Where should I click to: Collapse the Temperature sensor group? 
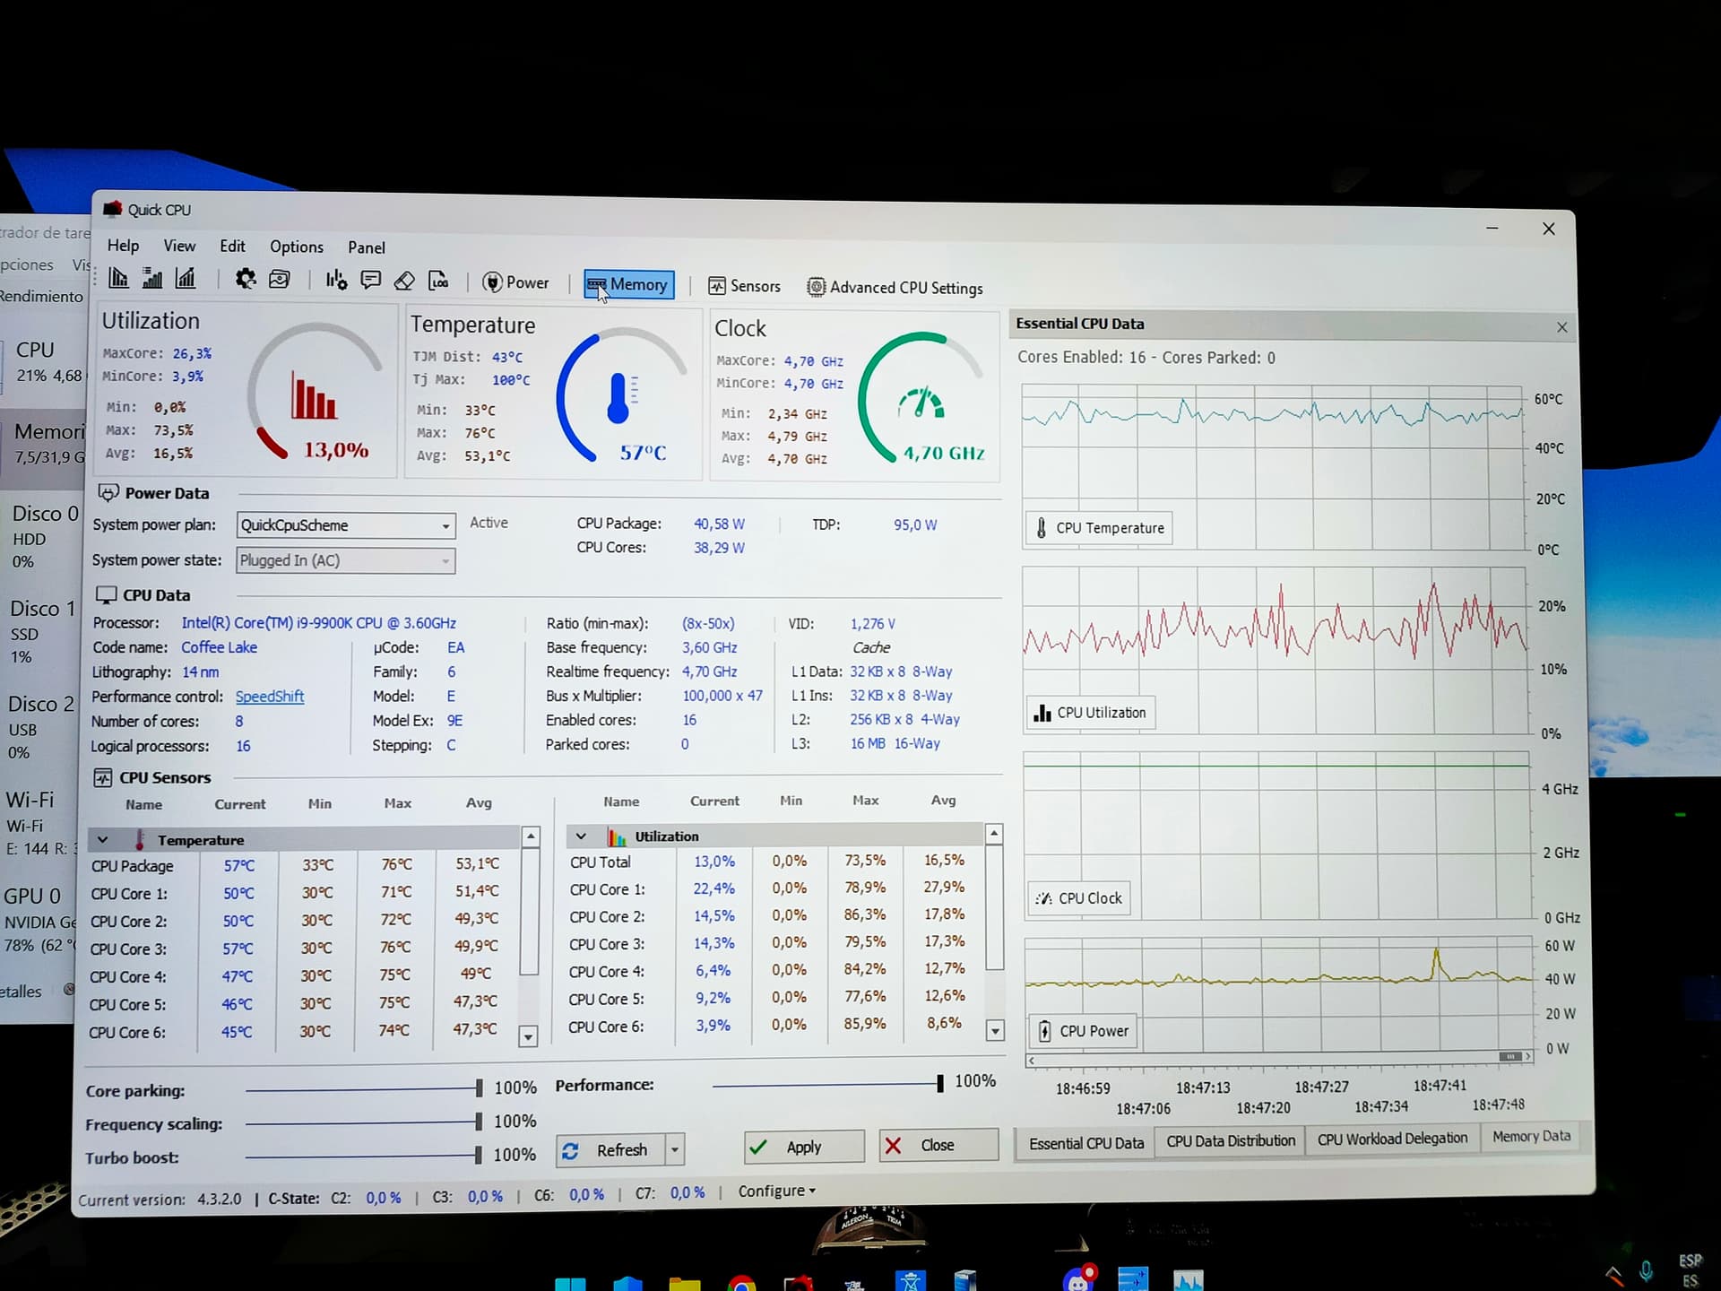(103, 840)
